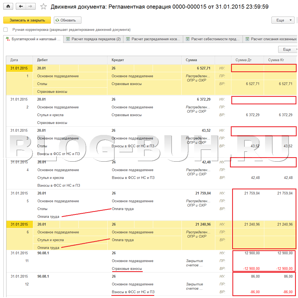This screenshot has height=298, width=298.
Task: Open the top Еще dropdown menu
Action: tap(283, 20)
